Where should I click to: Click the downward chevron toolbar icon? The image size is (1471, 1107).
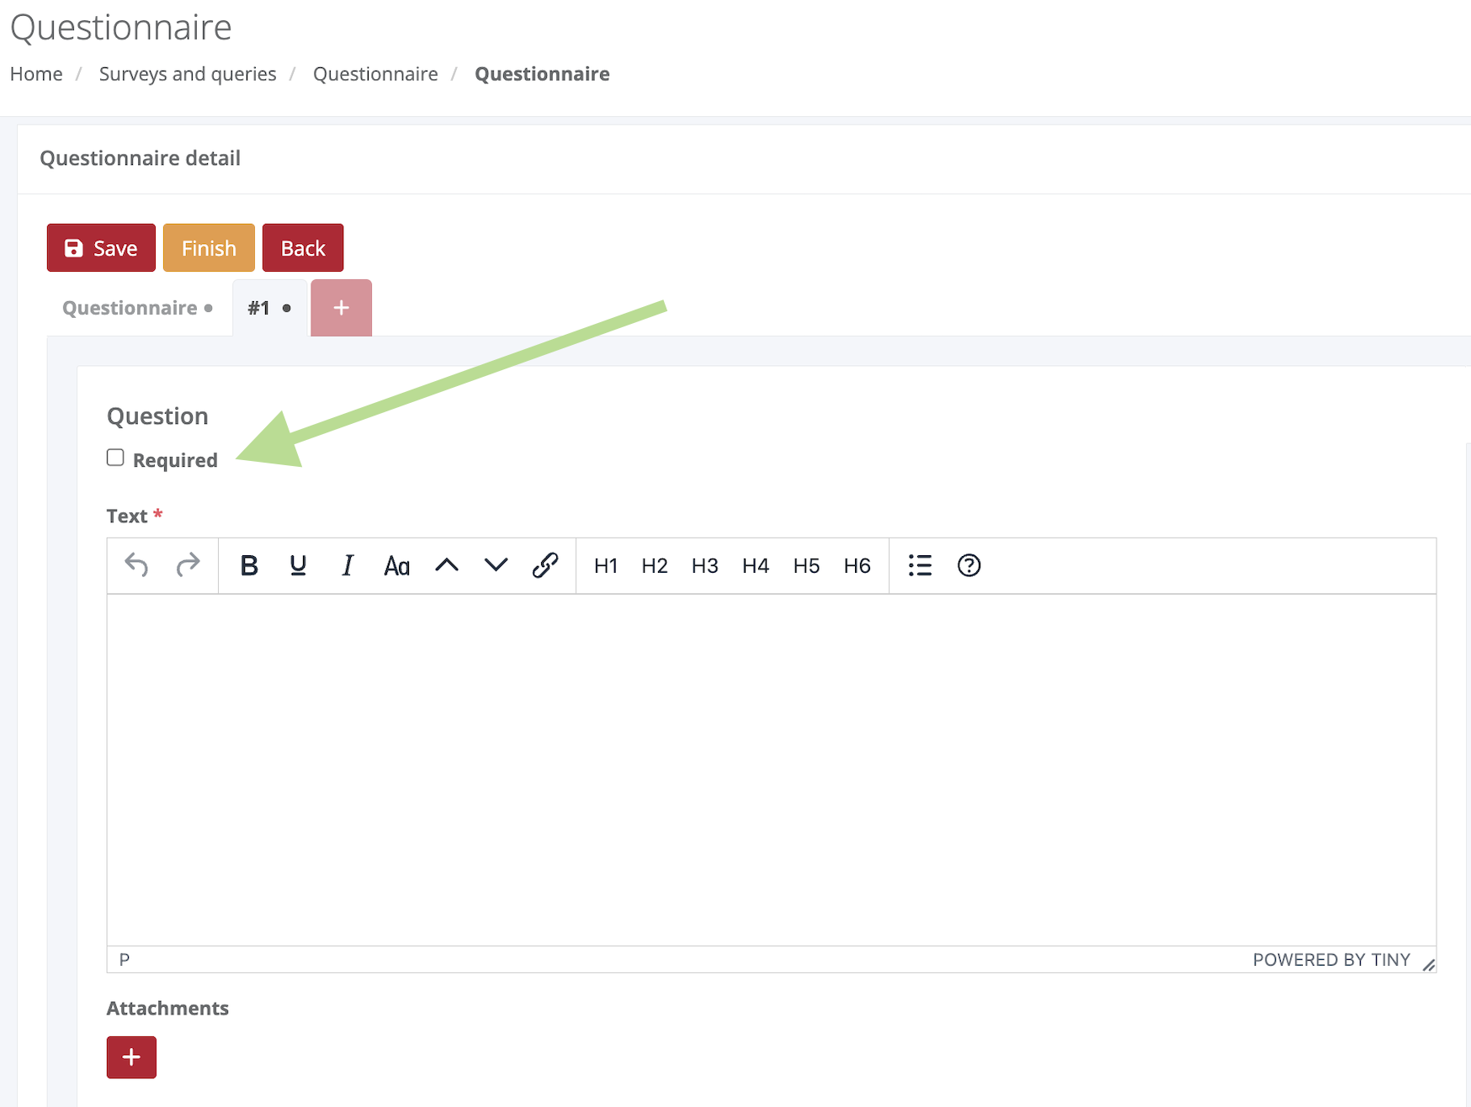497,565
